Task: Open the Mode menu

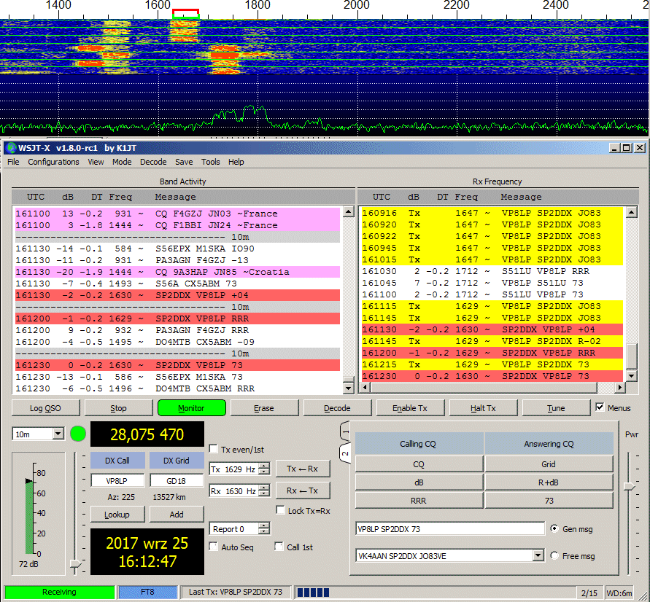Action: point(122,162)
